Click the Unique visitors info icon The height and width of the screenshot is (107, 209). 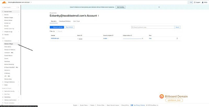[x=131, y=35]
